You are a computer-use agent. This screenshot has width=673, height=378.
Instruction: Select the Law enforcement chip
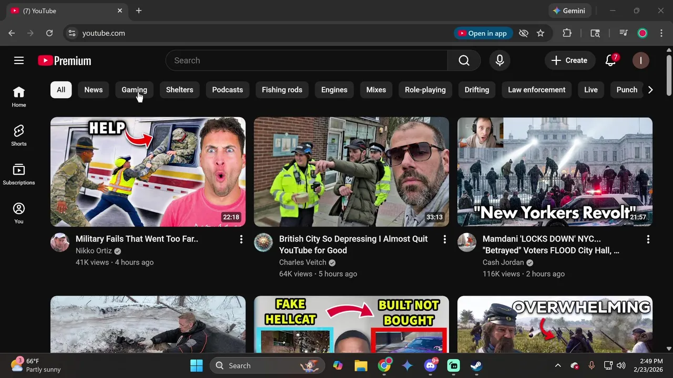click(x=537, y=90)
